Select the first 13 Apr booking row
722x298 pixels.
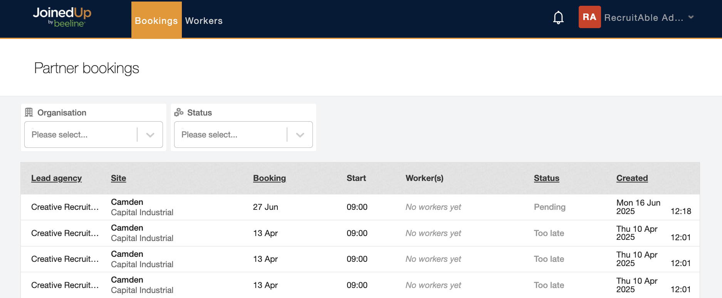coord(265,233)
